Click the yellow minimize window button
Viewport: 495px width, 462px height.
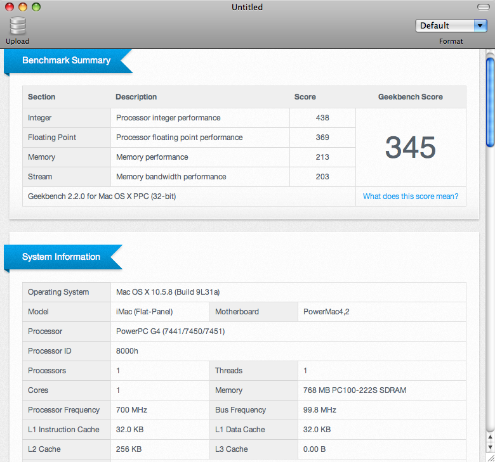click(23, 7)
